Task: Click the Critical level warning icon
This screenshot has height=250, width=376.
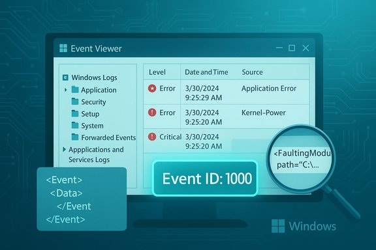Action: coord(152,137)
